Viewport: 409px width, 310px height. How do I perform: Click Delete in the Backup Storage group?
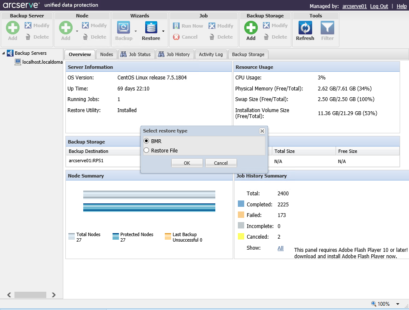point(276,37)
